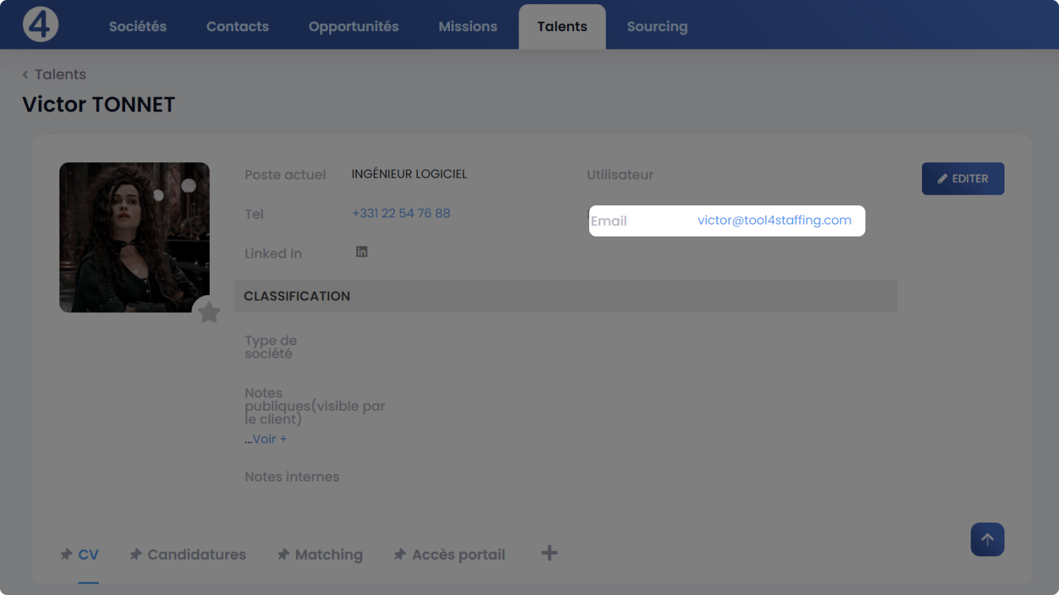Click the pin icon next to Matching
Image resolution: width=1059 pixels, height=595 pixels.
283,555
